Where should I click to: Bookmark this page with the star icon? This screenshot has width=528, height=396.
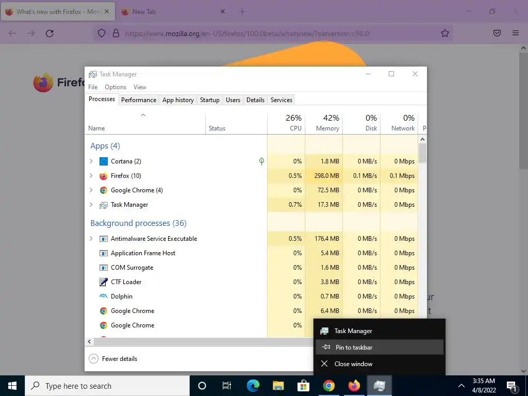445,34
